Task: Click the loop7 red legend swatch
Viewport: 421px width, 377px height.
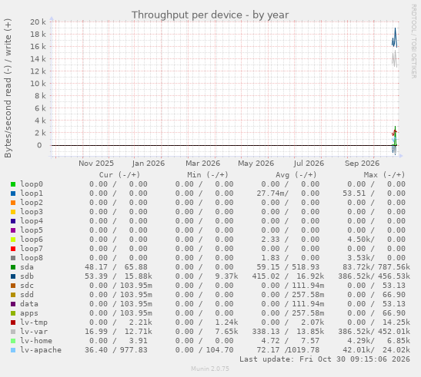Action: click(13, 249)
